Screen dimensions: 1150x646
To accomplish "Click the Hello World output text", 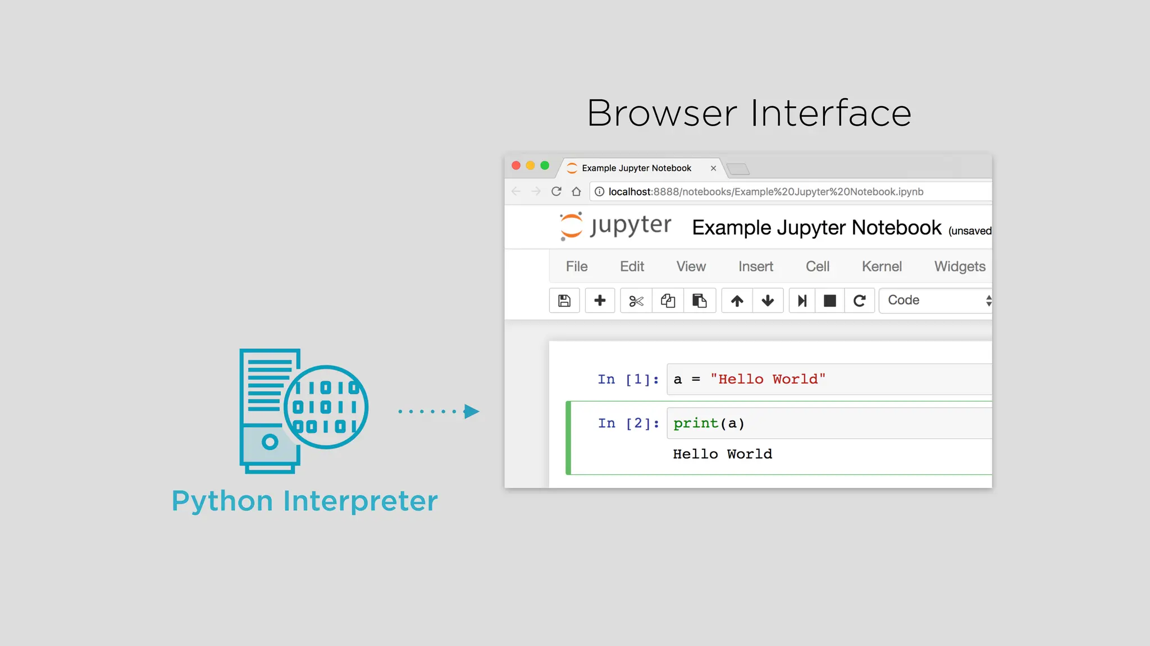I will [x=723, y=454].
